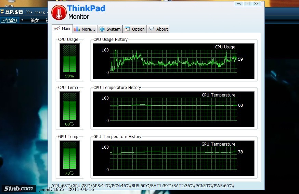Click current value 78 beside GPU temperature graph
Screen dimensions: 299x194
[x=240, y=152]
